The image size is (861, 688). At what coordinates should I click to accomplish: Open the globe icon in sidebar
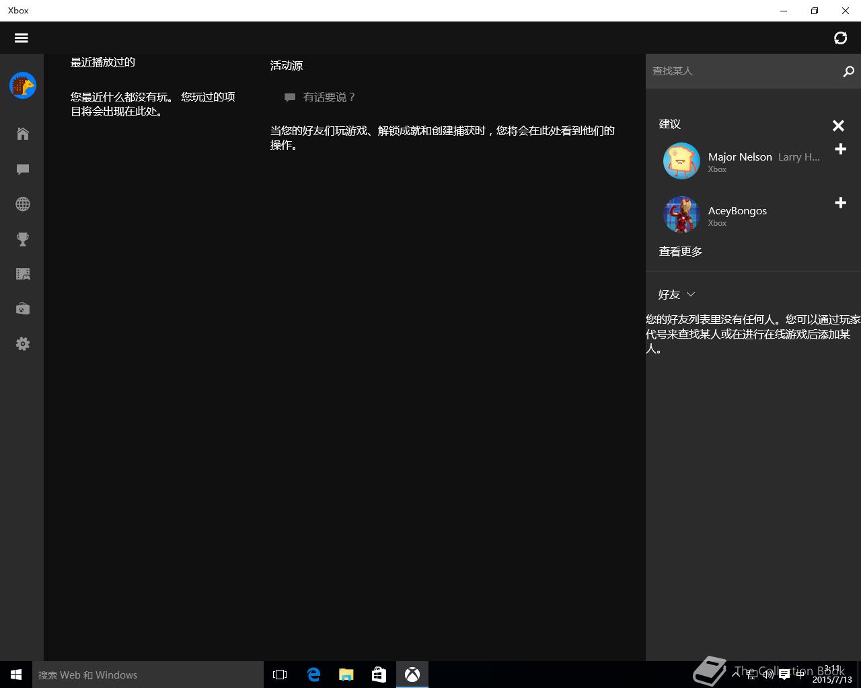[x=23, y=204]
